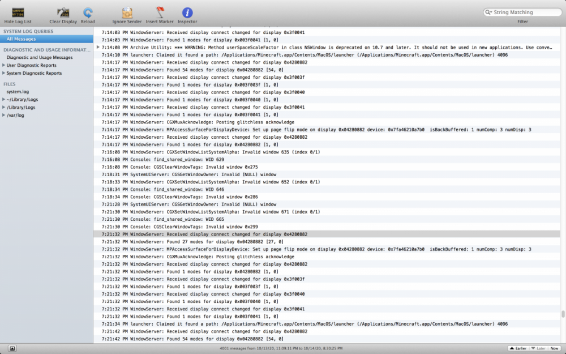Click the String Matching filter field

click(524, 12)
